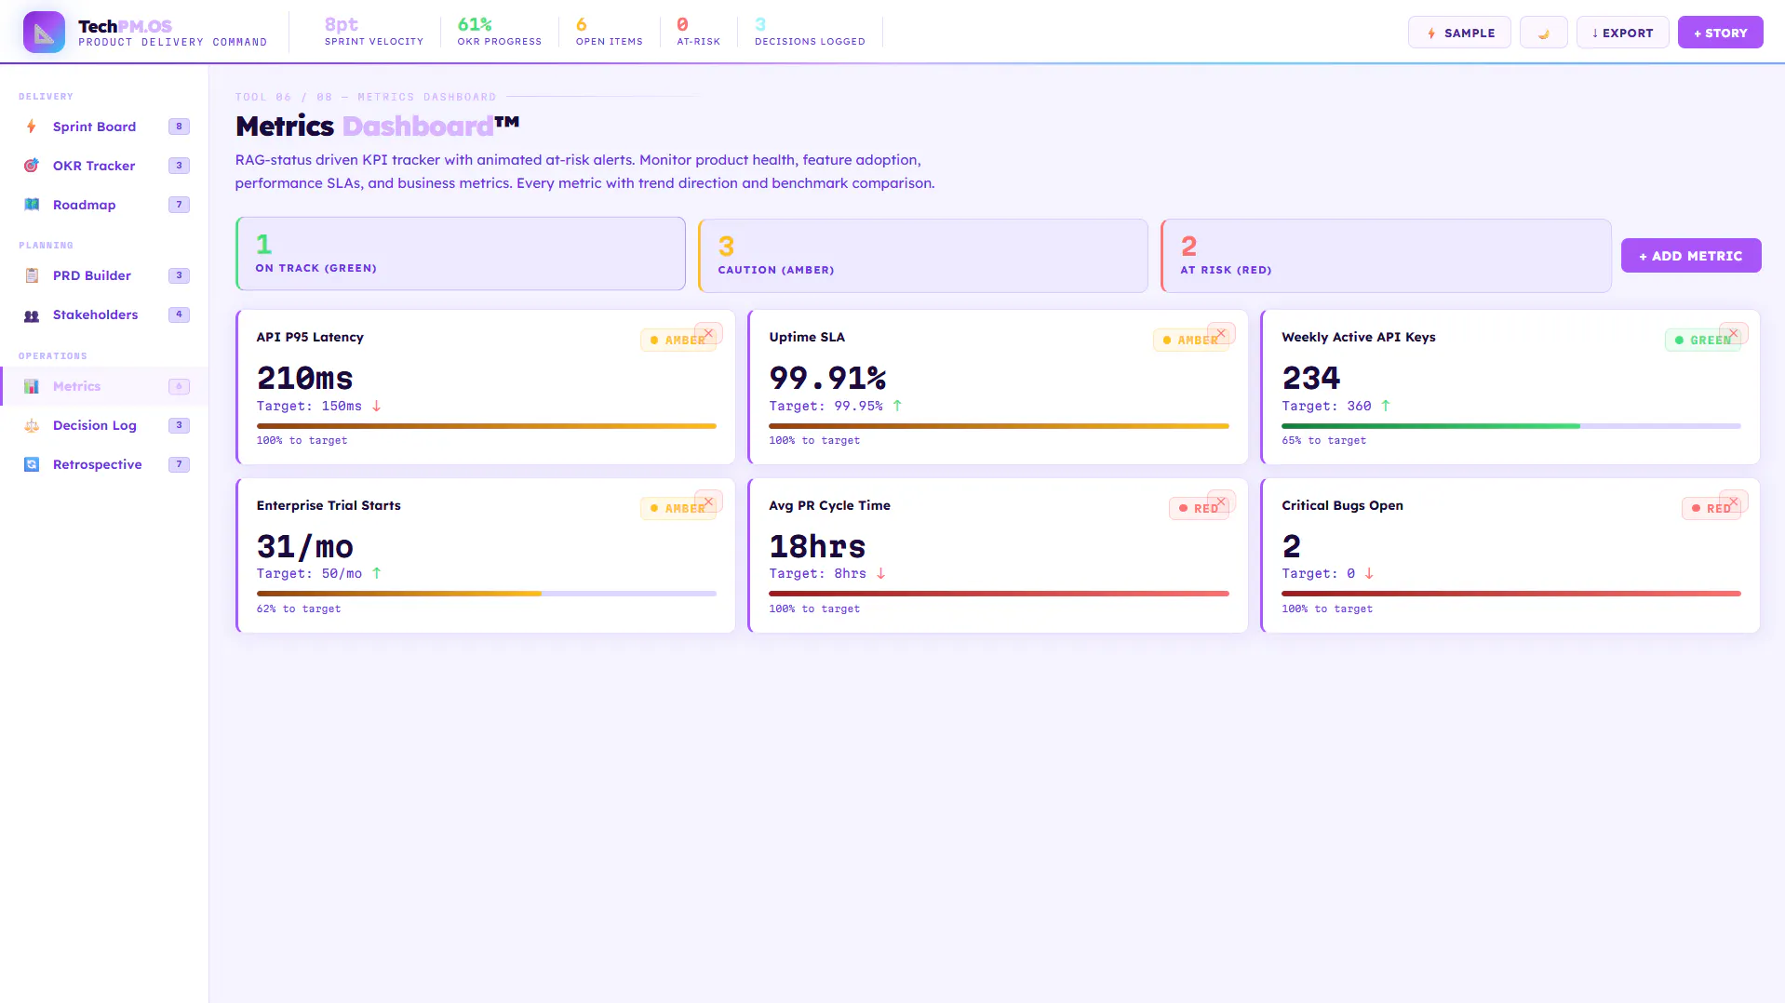Remove the Enterprise Trial Starts card
Screen dimensions: 1785x1003
[709, 501]
